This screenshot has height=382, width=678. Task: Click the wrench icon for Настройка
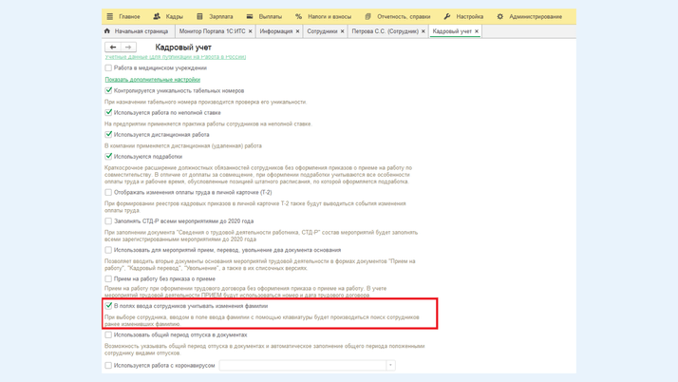tap(447, 16)
